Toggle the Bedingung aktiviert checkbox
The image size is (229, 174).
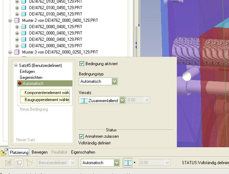82,64
